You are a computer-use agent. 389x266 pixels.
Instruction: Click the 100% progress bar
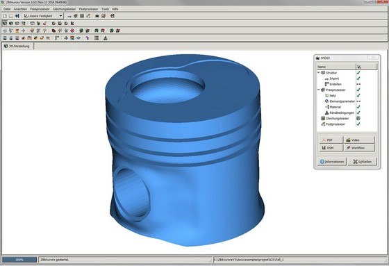pos(19,260)
